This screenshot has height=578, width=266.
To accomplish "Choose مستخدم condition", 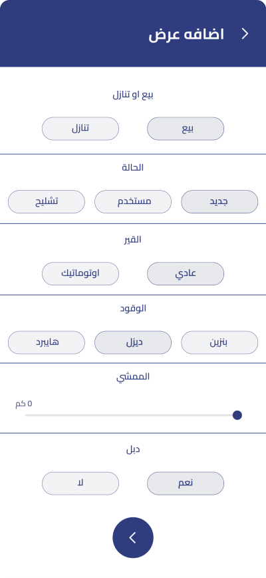I will pos(133,201).
